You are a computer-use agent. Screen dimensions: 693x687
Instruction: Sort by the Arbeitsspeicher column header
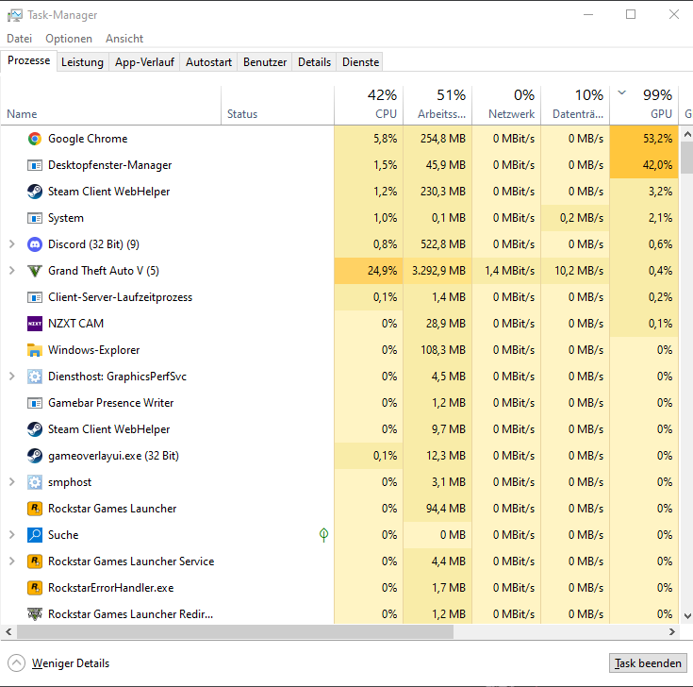point(437,106)
